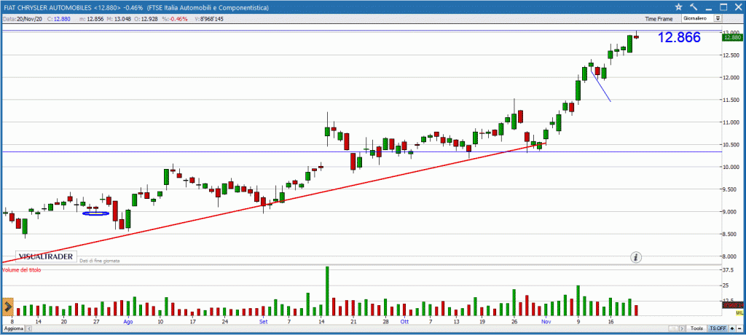Click the 37.5 volume axis label
This screenshot has height=335, width=746.
[729, 269]
